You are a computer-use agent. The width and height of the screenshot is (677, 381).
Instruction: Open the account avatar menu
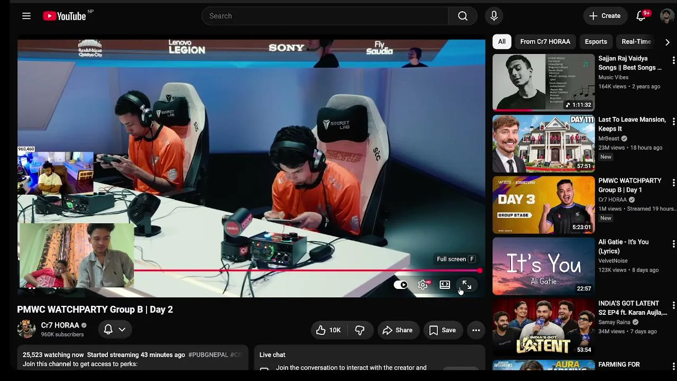click(x=666, y=16)
